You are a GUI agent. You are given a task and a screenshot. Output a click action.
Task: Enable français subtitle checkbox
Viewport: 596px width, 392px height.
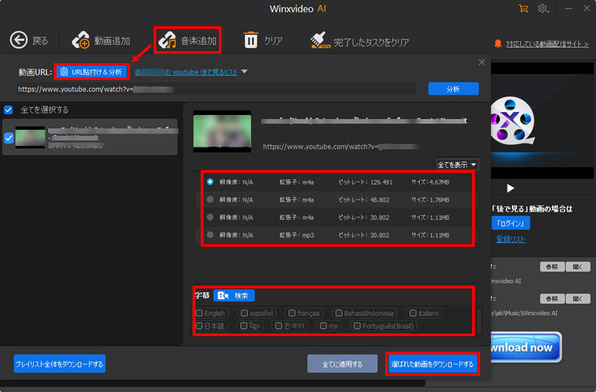coord(292,313)
